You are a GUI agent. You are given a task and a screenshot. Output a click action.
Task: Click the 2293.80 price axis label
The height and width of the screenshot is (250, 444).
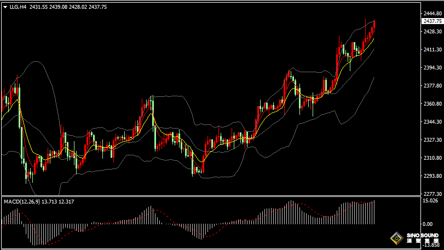point(432,176)
